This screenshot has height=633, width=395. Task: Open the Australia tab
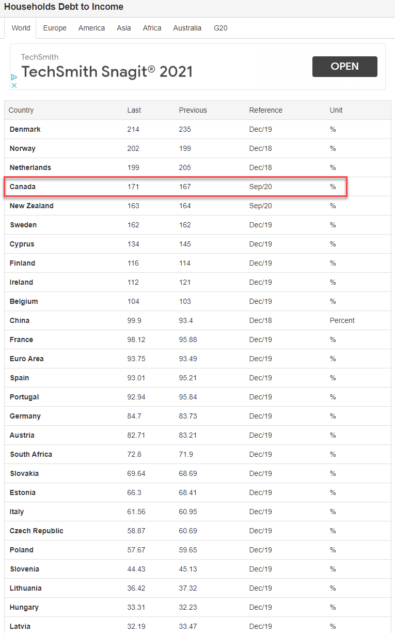[x=187, y=28]
